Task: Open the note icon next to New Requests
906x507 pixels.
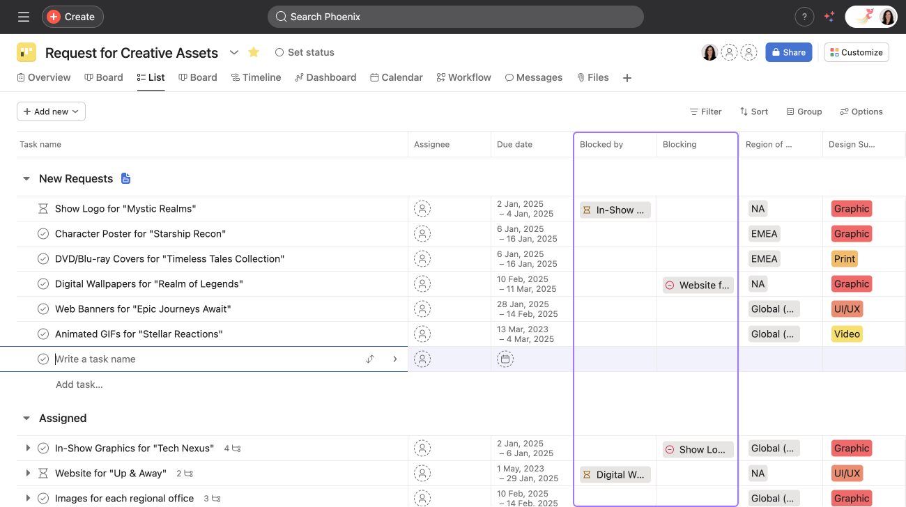Action: coord(125,178)
